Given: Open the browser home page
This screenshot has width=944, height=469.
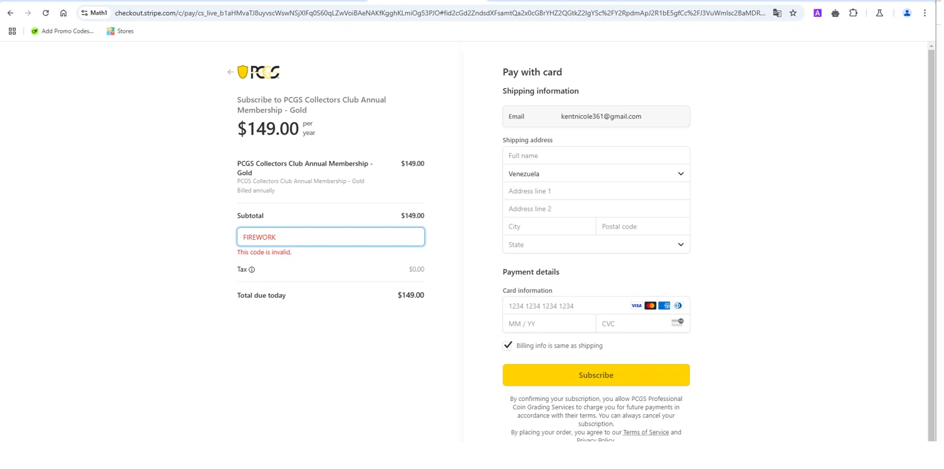Looking at the screenshot, I should tap(64, 13).
